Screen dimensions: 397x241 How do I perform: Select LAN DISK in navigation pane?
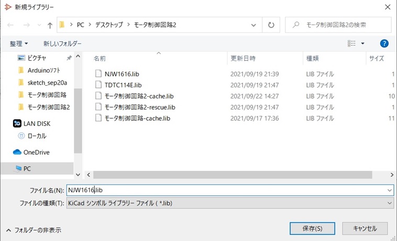tap(37, 123)
